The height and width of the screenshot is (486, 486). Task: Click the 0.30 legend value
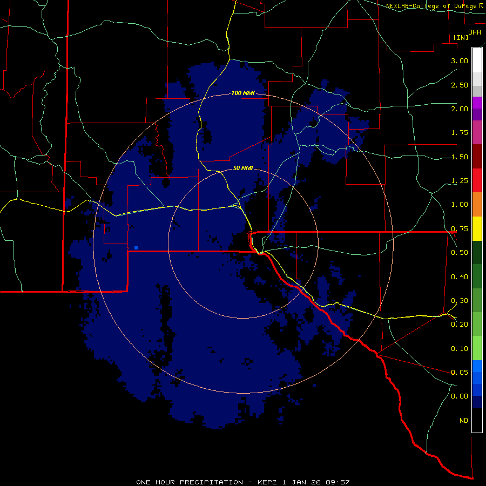[x=460, y=301]
